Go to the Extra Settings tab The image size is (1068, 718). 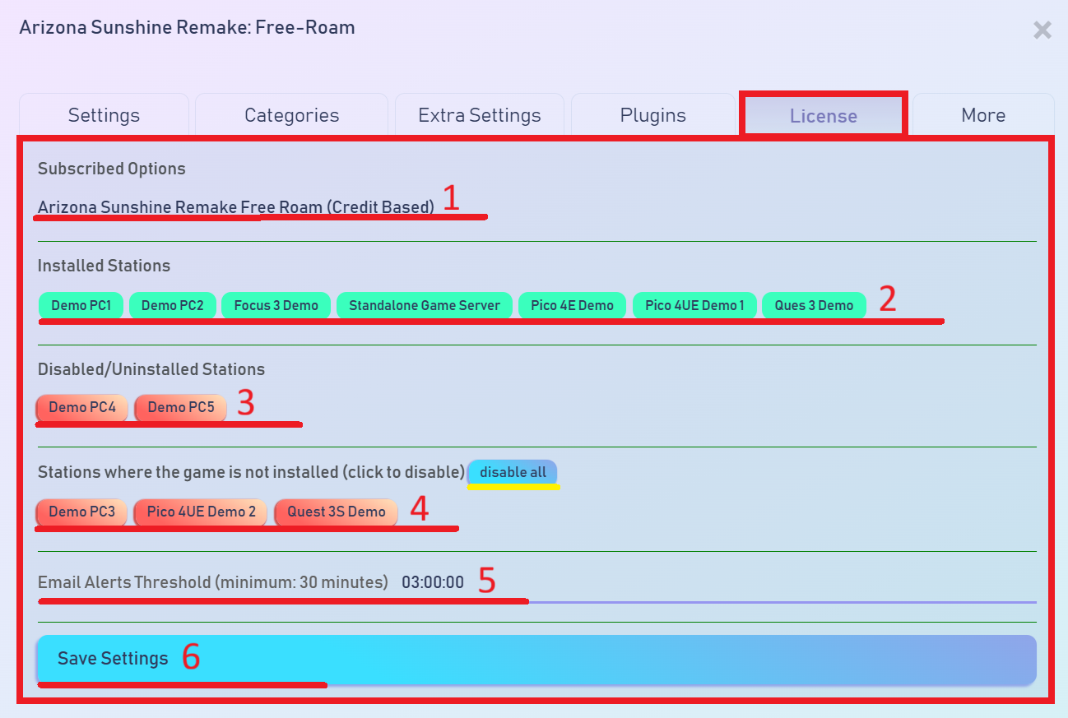click(x=480, y=115)
